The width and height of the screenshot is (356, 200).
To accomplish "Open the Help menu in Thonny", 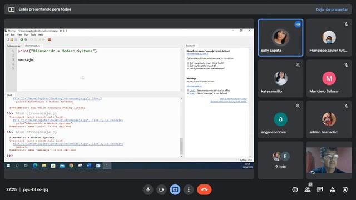I will (x=41, y=34).
